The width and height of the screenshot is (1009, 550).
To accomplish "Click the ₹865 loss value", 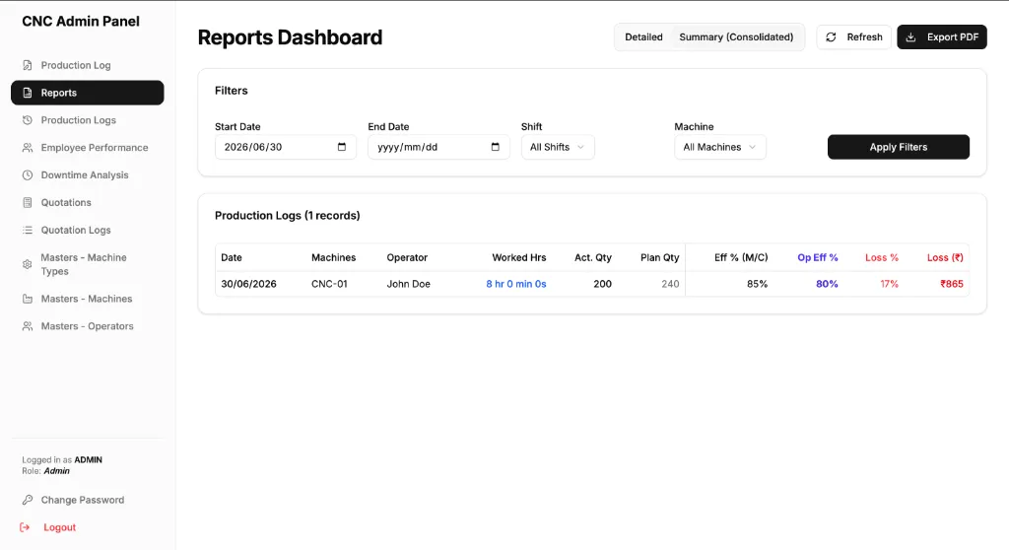I will (x=952, y=284).
